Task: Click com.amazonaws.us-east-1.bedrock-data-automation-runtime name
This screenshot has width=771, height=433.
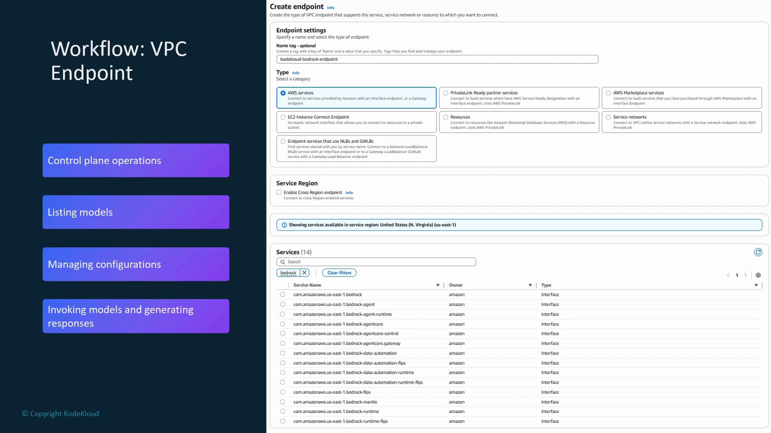Action: (x=353, y=372)
